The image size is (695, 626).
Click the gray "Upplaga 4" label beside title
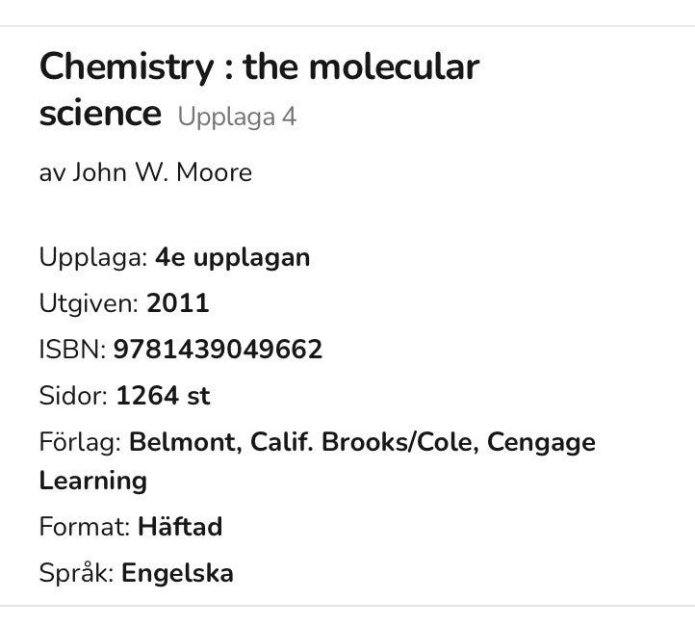[x=237, y=117]
